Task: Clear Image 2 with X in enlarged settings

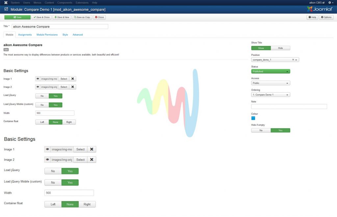Action: click(x=92, y=160)
